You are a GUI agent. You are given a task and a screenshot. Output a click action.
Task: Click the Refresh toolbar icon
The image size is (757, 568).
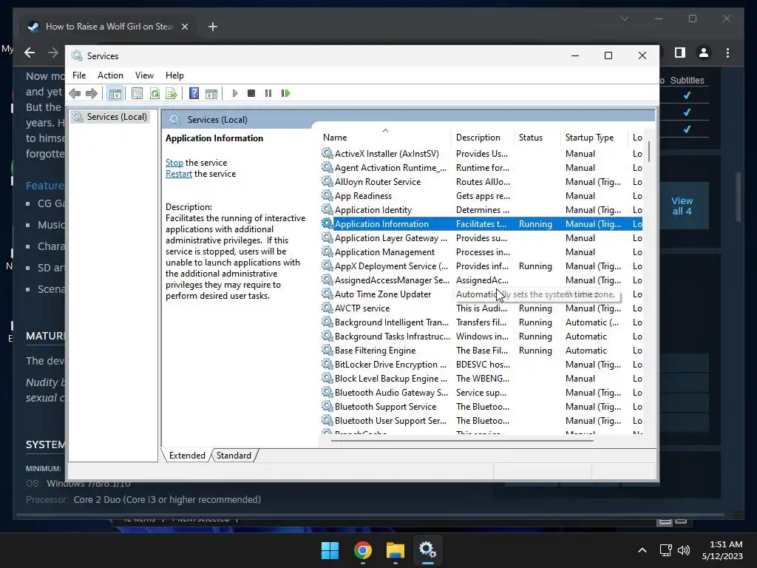click(155, 93)
